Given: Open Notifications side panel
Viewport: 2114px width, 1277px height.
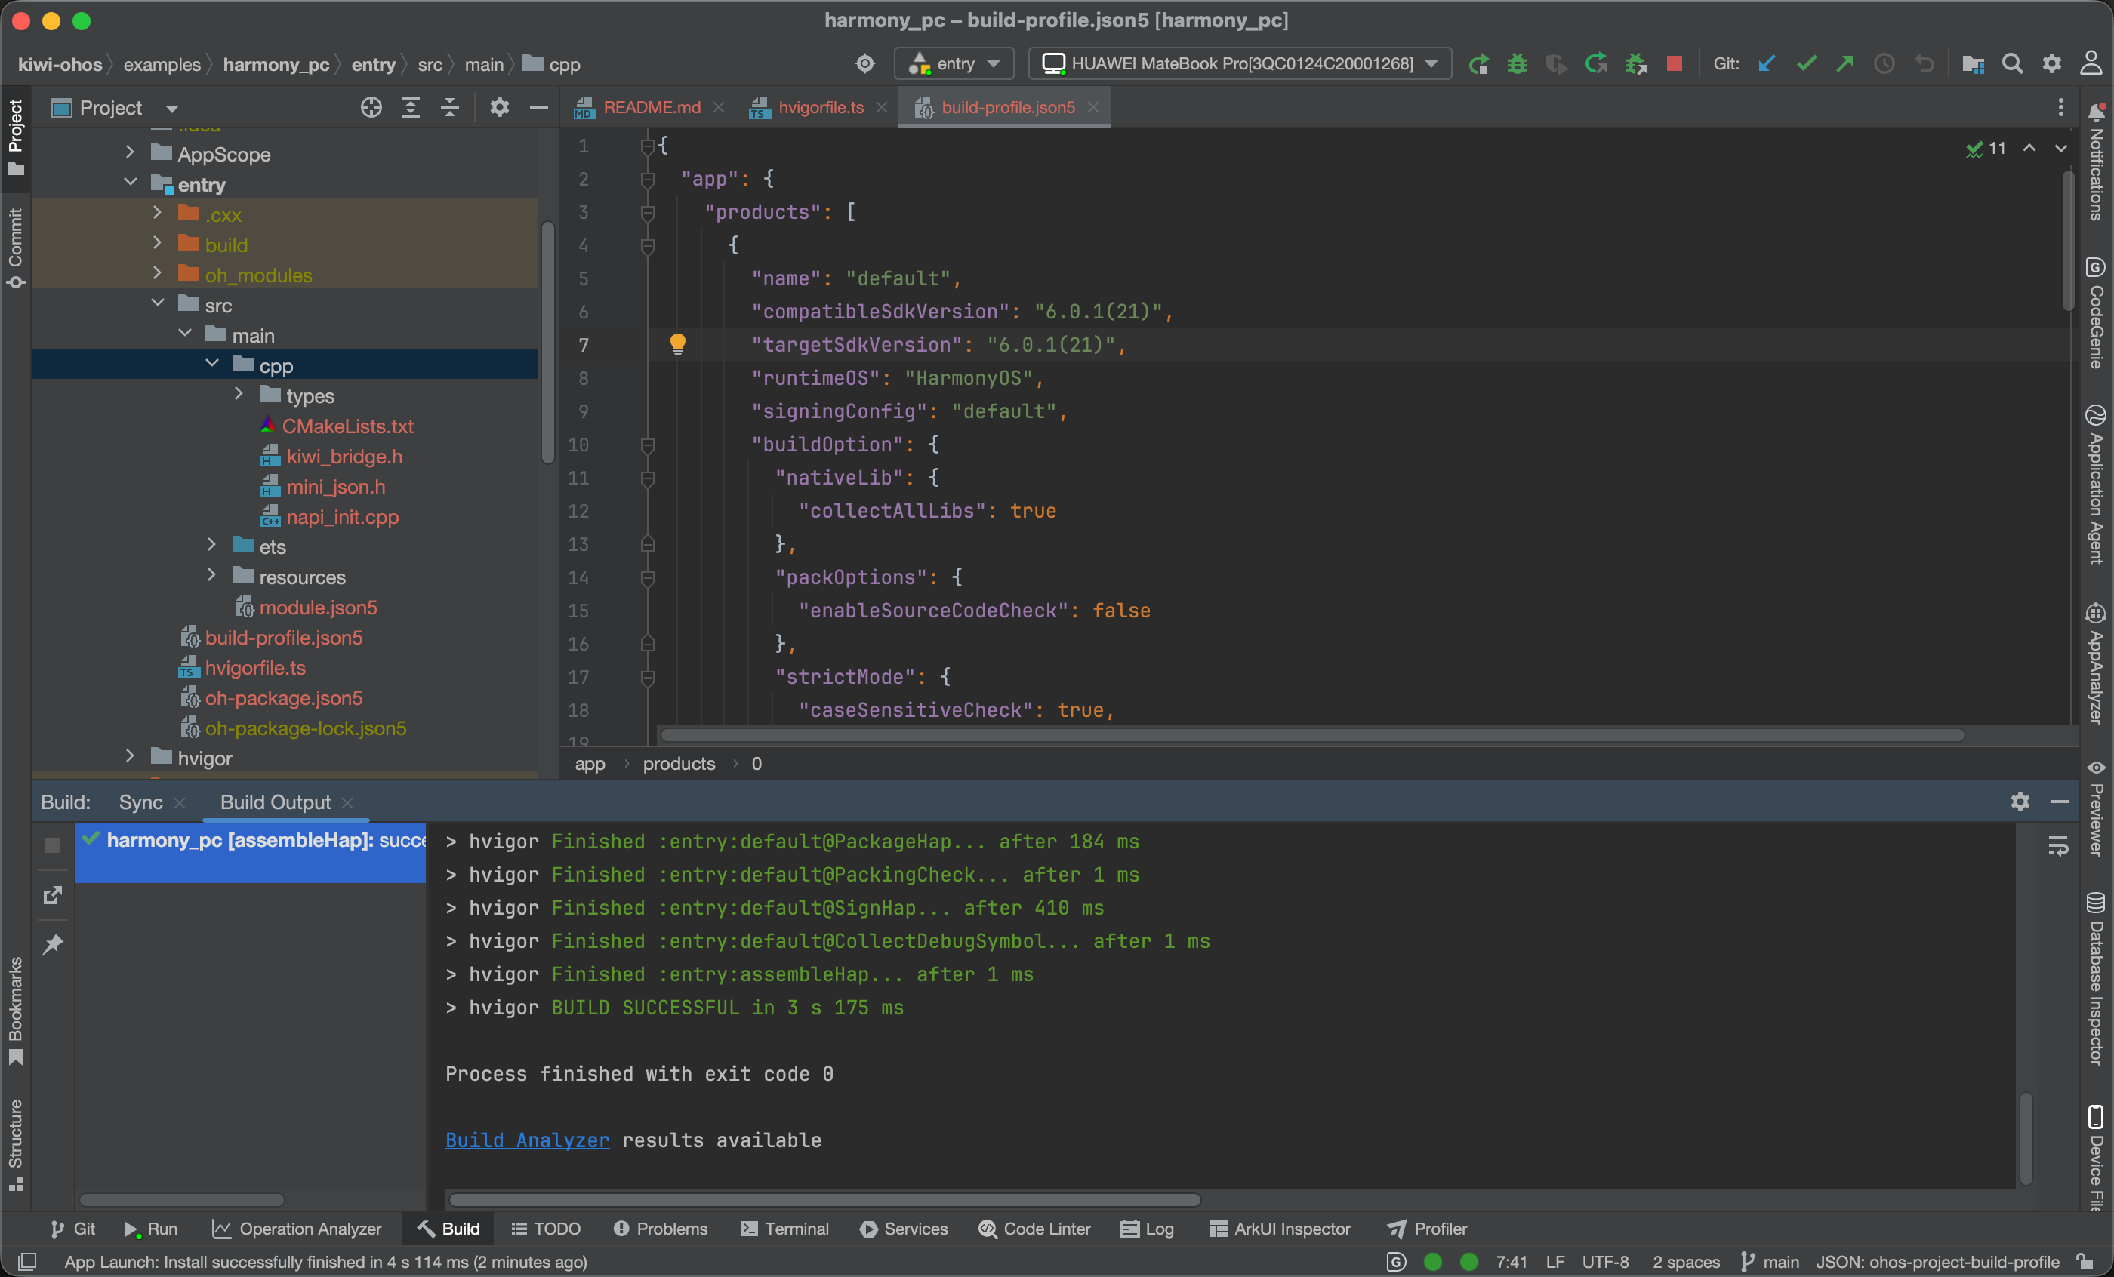Looking at the screenshot, I should 2096,162.
